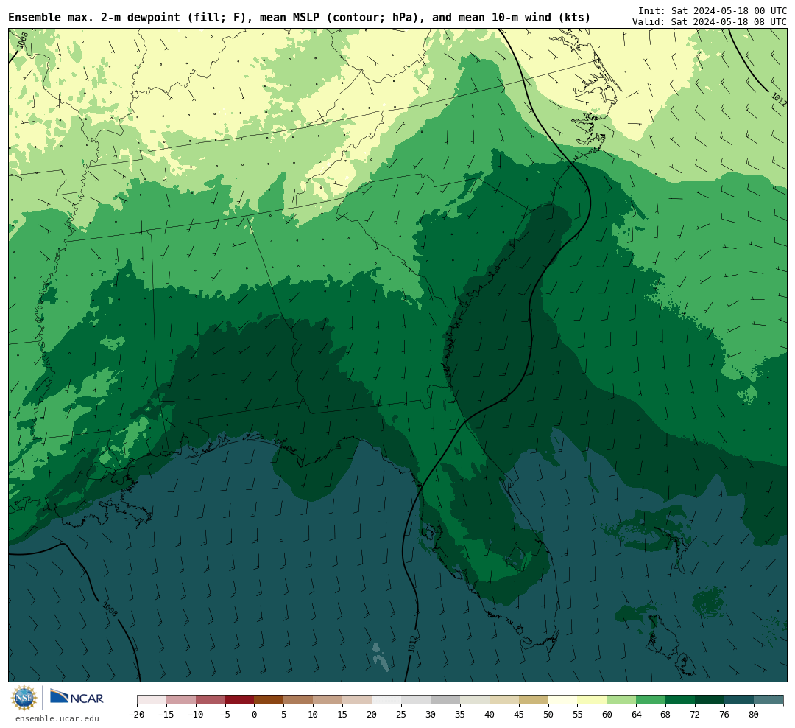Pick the 45 to 50 khaki swatch
This screenshot has width=795, height=728.
coord(534,700)
